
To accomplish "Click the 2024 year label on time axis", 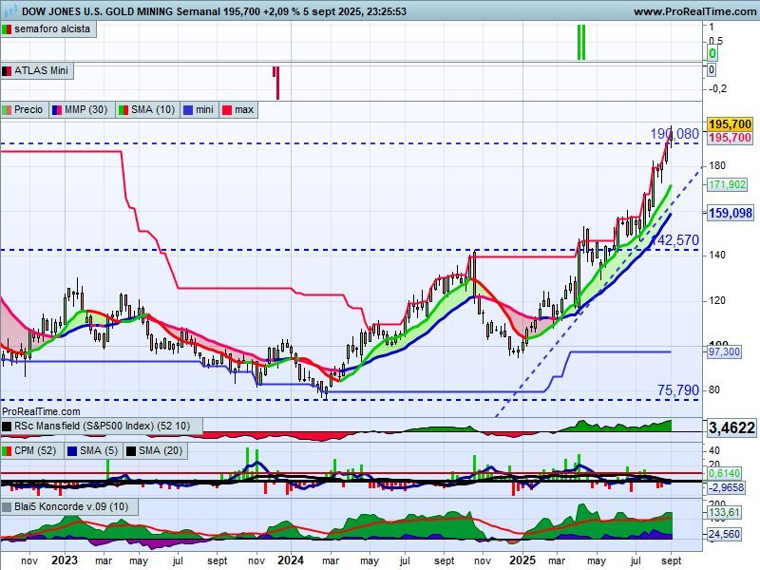I will tap(291, 560).
